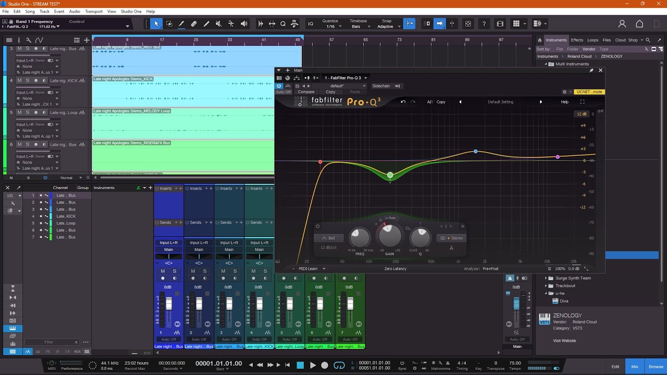This screenshot has height=375, width=667.
Task: Solo track 5 Loop
Action: click(28, 113)
